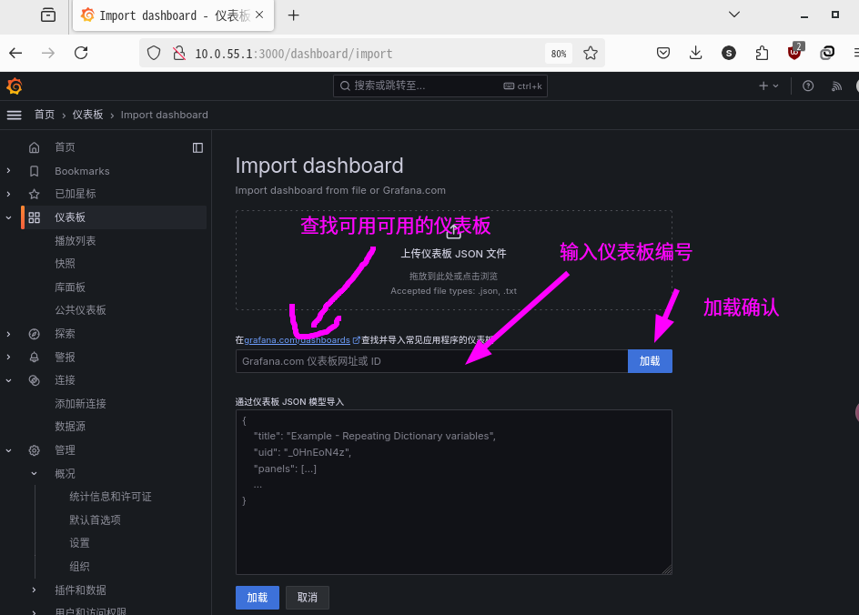Click the dashboards grid icon in sidebar

point(34,217)
